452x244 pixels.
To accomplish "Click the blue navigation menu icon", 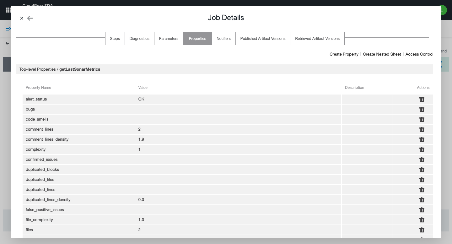I will (x=8, y=29).
